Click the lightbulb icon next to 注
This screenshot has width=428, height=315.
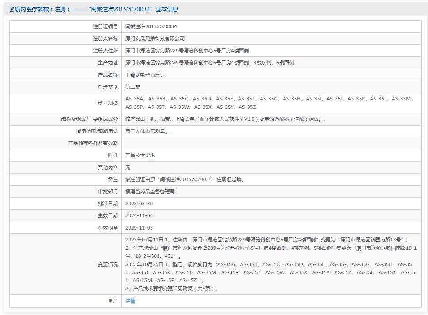click(110, 301)
